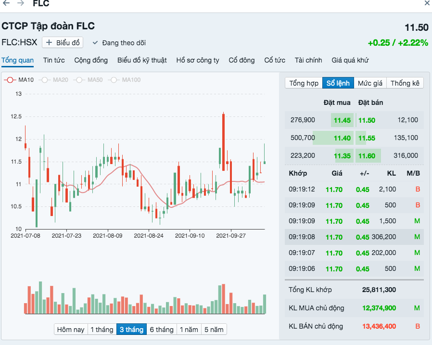This screenshot has height=345, width=432.
Task: Click KL BÁN chủ động value 13,436,400
Action: tap(379, 326)
